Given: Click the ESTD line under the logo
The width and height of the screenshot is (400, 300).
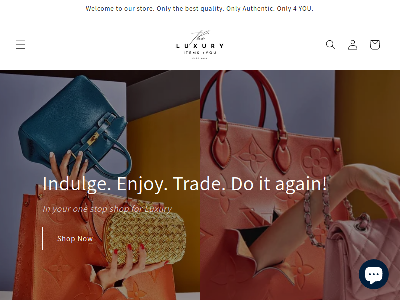Looking at the screenshot, I should pyautogui.click(x=200, y=58).
